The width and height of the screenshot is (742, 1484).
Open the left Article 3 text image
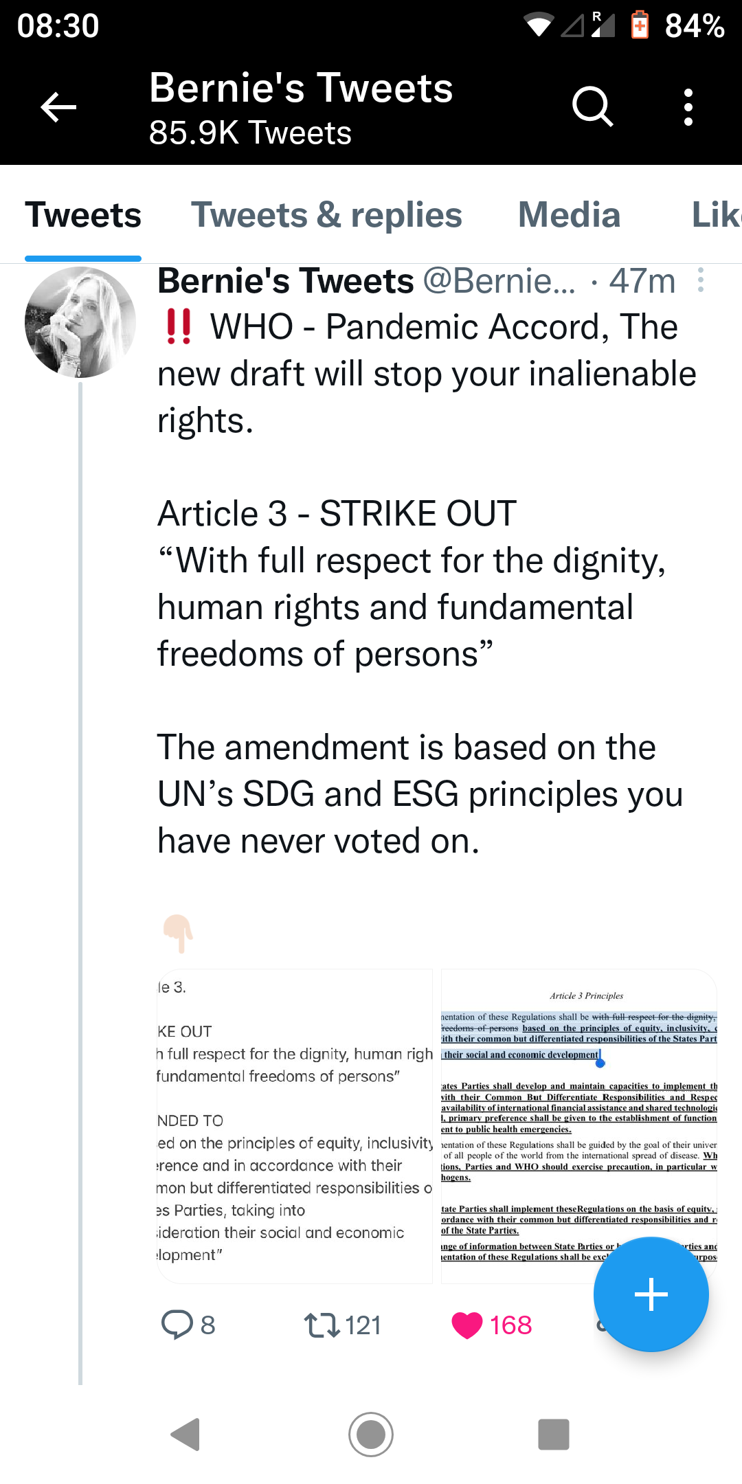(x=295, y=1125)
